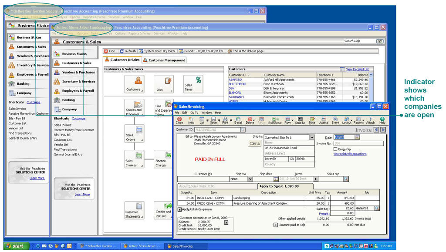Viewport: 446px width, 252px height.
Task: Open the Go To menu in Sales/Invoicing
Action: pos(194,113)
